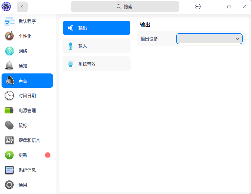Switch to the 输出 tab
This screenshot has width=251, height=194.
97,28
